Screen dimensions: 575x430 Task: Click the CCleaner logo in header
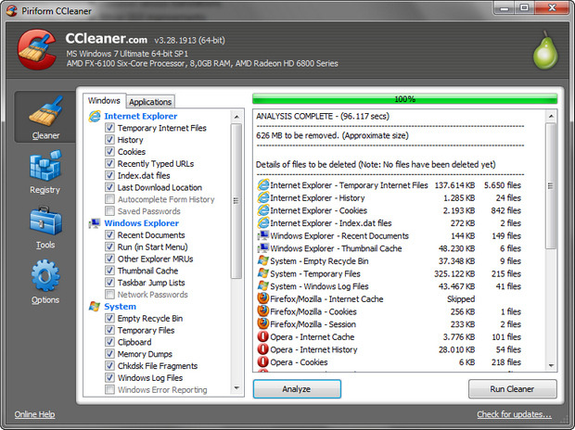pyautogui.click(x=37, y=49)
